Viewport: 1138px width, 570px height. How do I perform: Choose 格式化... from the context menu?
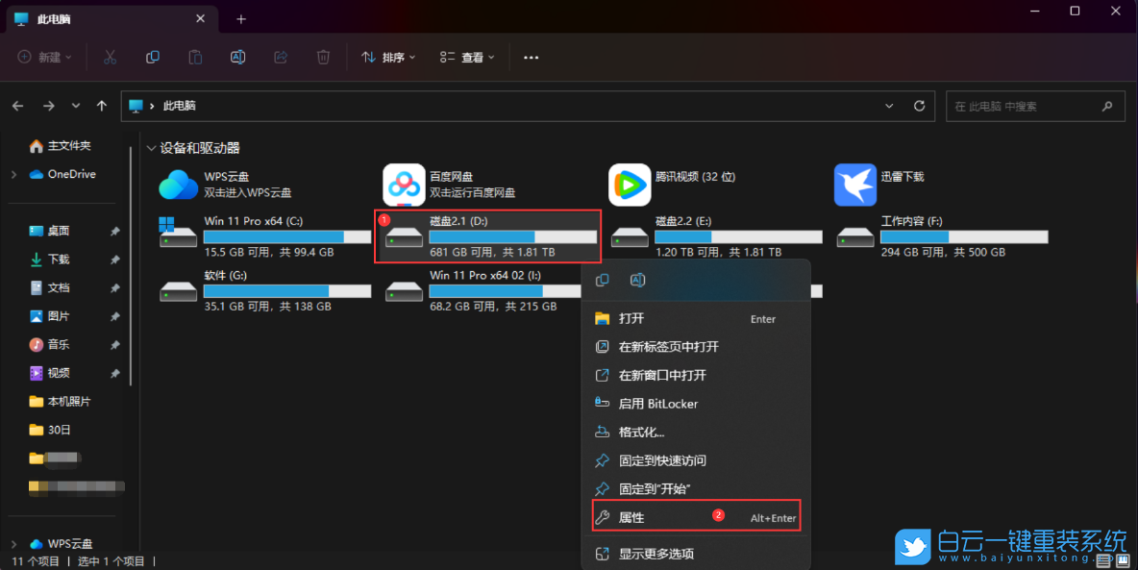[654, 432]
